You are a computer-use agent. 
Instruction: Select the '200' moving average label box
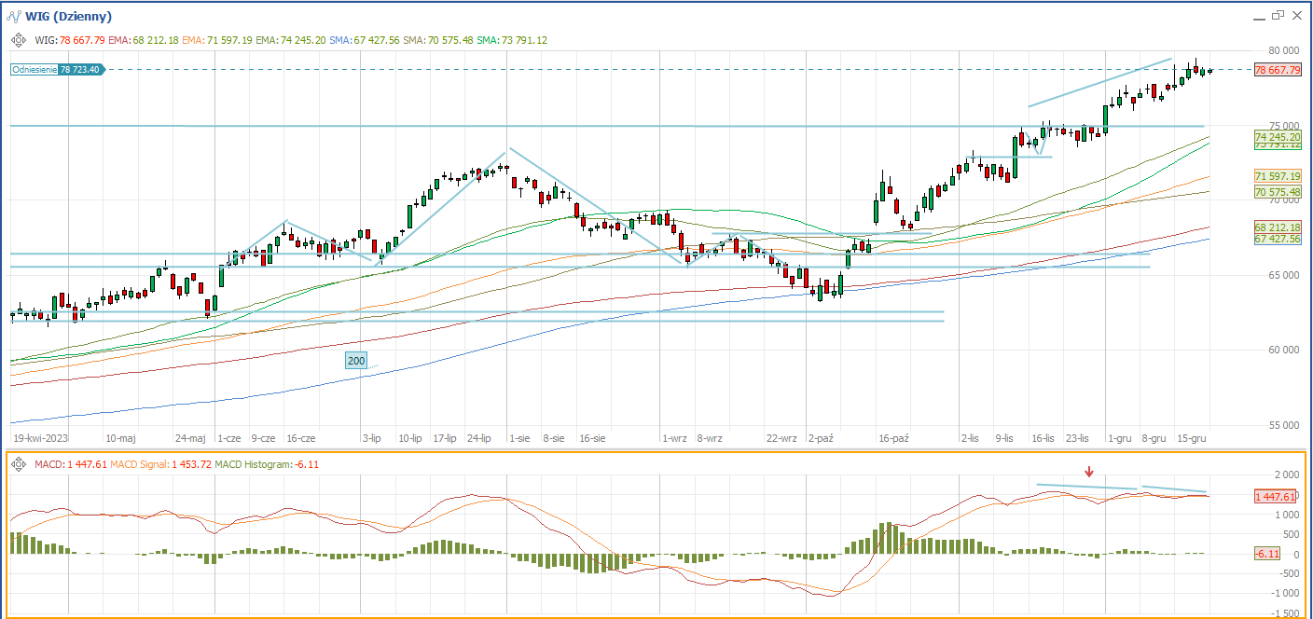pos(355,361)
